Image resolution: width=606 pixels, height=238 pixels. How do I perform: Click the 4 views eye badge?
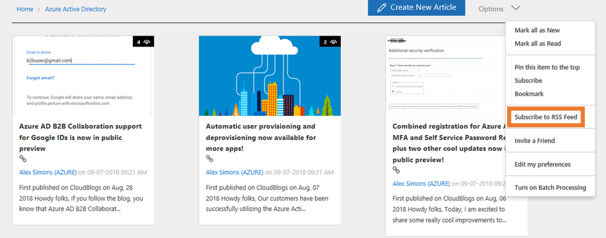tap(143, 42)
